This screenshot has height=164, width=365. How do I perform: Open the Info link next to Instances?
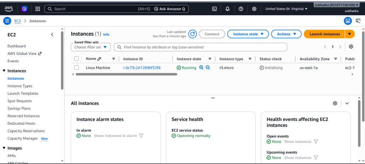coord(106,35)
